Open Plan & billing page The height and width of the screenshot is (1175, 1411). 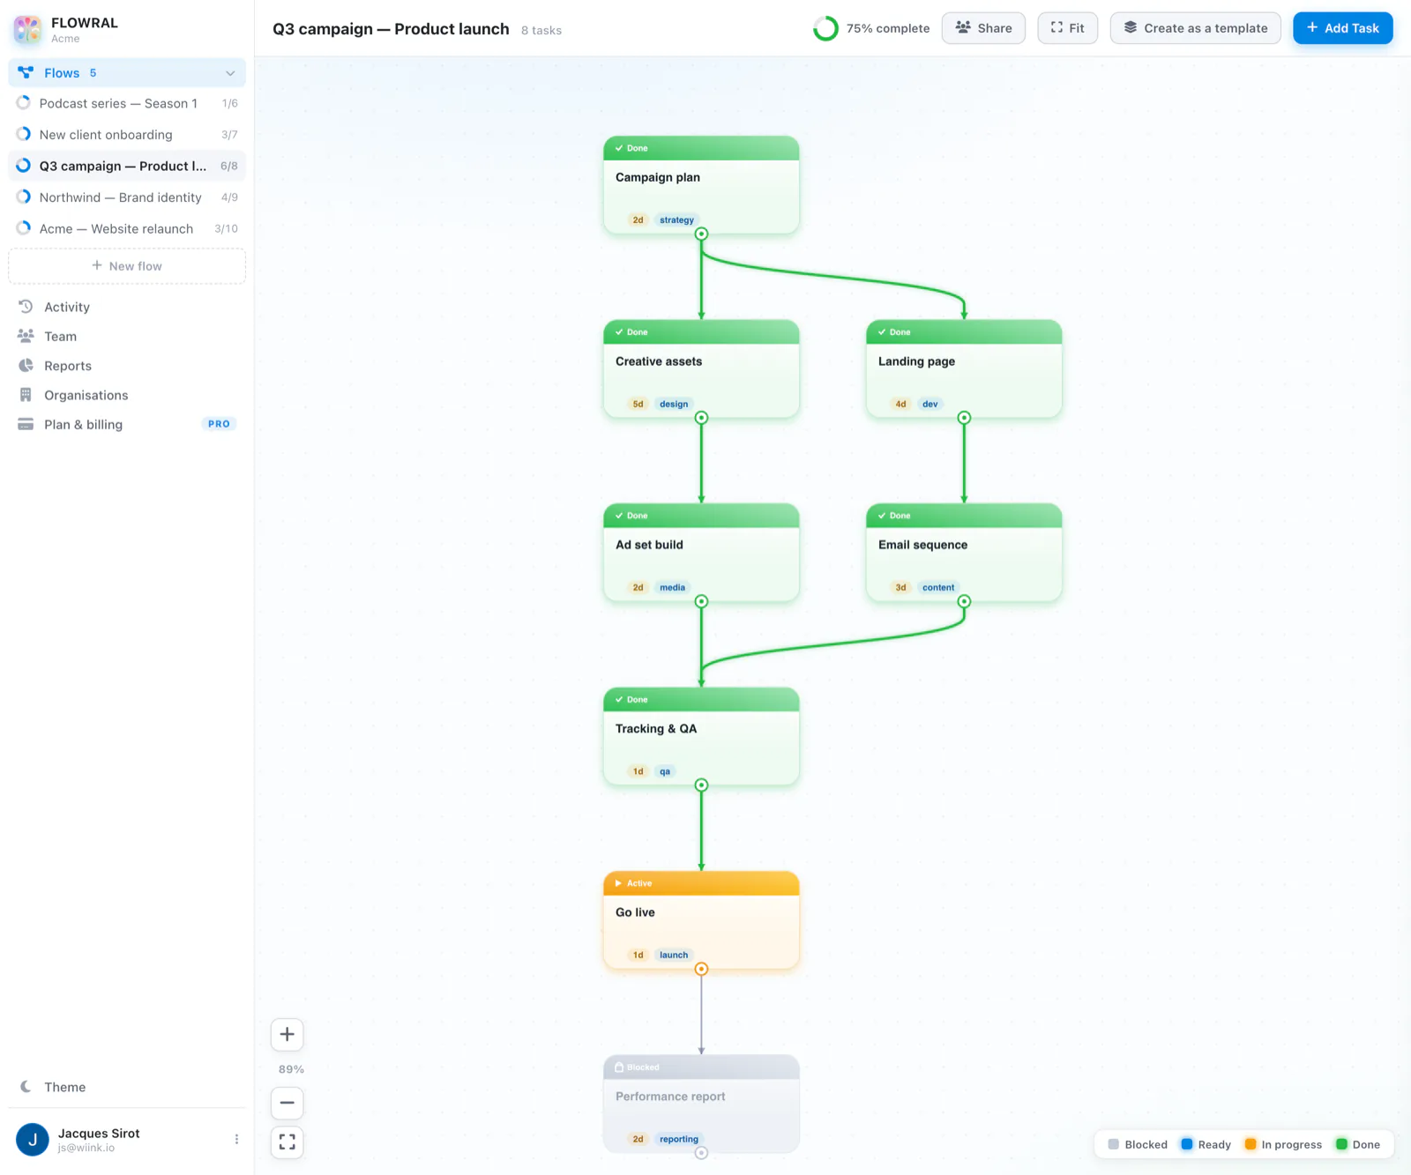(127, 424)
